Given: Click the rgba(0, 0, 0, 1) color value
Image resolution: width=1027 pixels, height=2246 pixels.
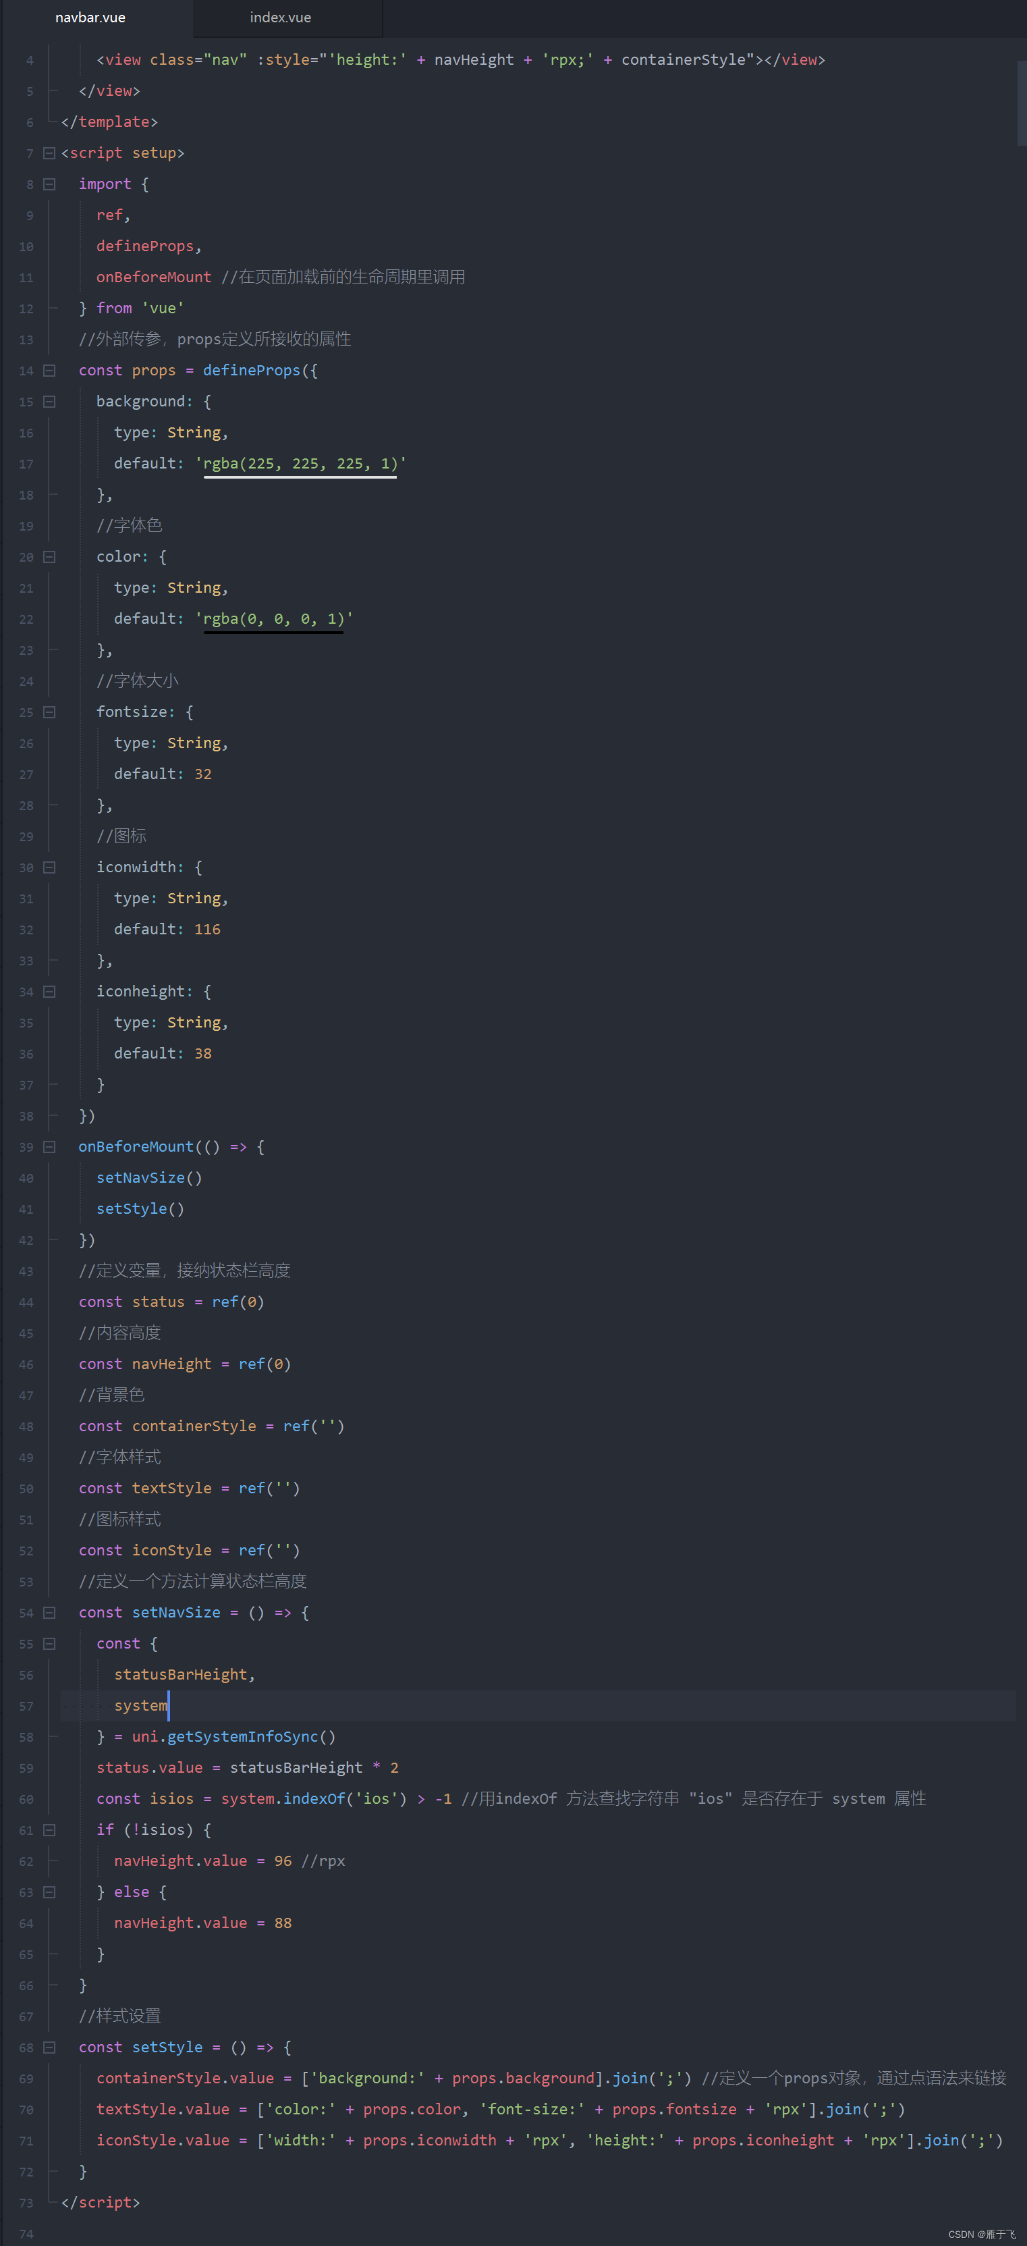Looking at the screenshot, I should [274, 619].
